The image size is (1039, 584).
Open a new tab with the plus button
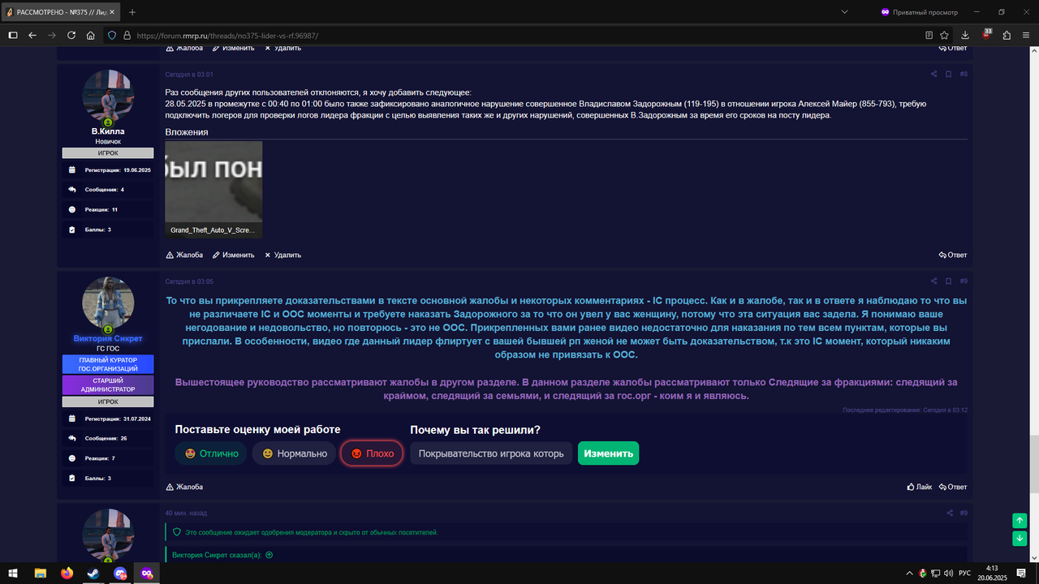pyautogui.click(x=132, y=12)
